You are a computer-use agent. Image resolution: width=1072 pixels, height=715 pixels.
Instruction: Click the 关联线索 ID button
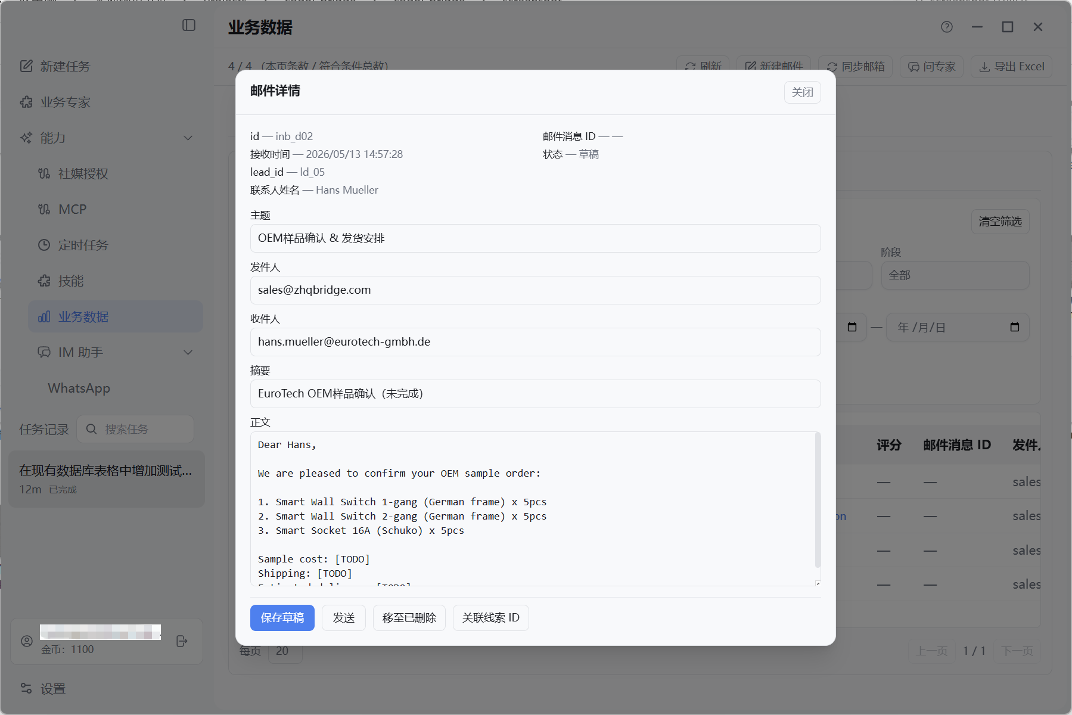(x=491, y=618)
